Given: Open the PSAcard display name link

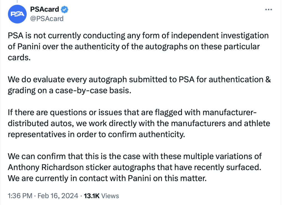Looking at the screenshot, I should click(x=45, y=9).
